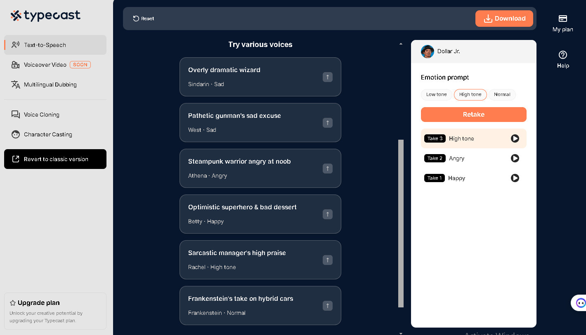Click the voices list scrollbar thumb
Image resolution: width=586 pixels, height=335 pixels.
pyautogui.click(x=401, y=223)
